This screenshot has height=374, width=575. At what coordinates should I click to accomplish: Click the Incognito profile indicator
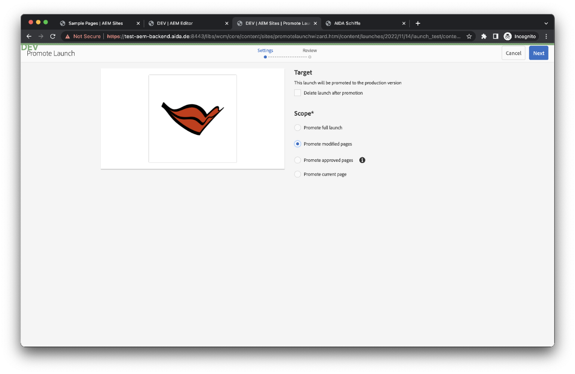coord(520,36)
